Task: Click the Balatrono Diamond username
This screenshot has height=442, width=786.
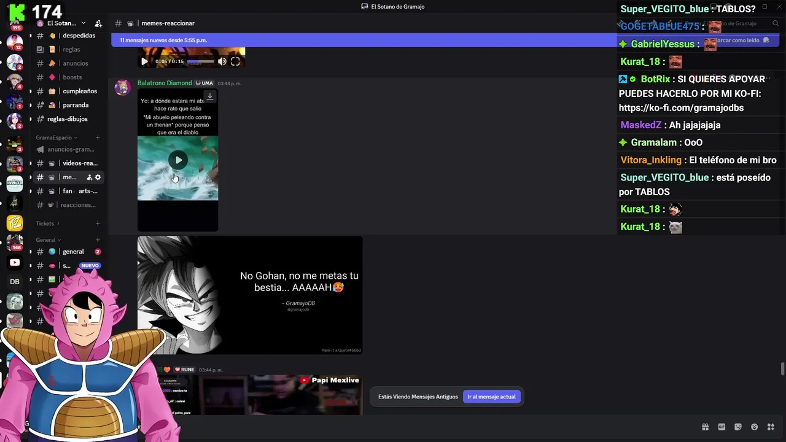Action: (x=165, y=83)
